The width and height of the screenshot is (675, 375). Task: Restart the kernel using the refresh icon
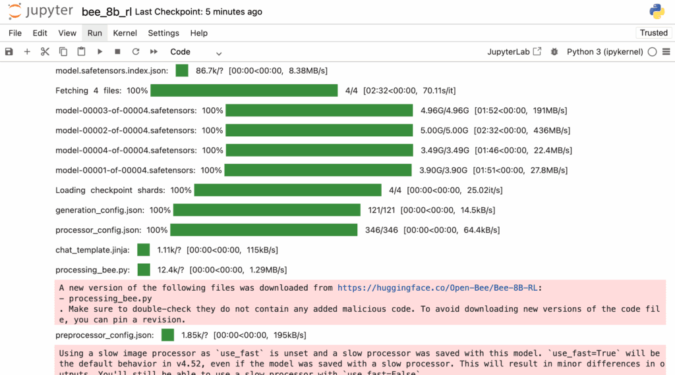(x=136, y=52)
